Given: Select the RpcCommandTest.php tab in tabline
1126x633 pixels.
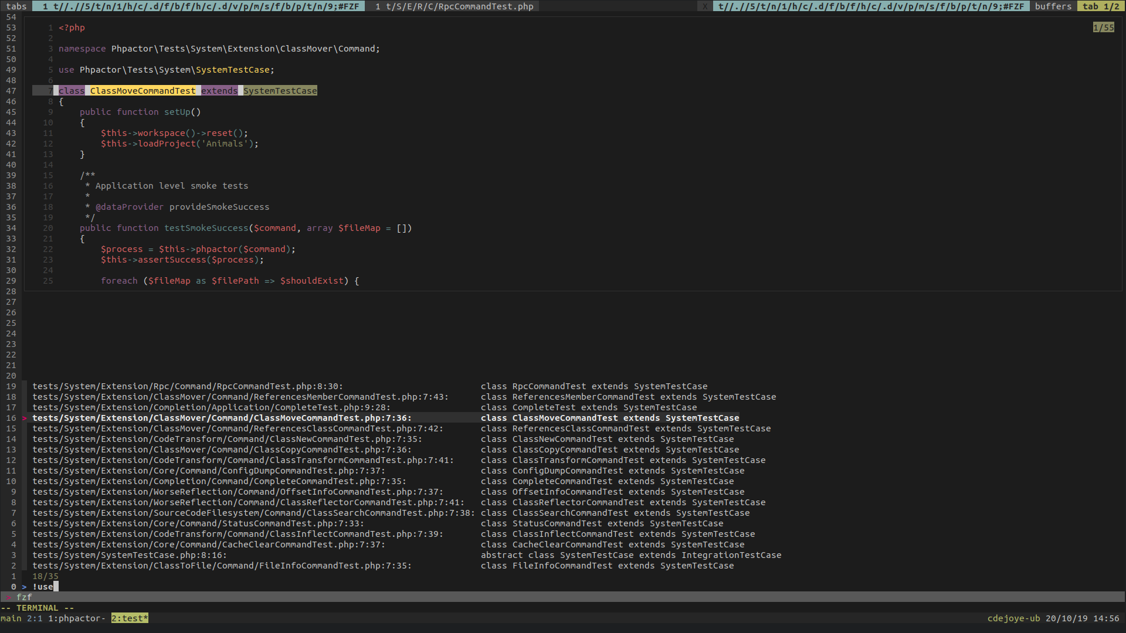Looking at the screenshot, I should pos(455,6).
